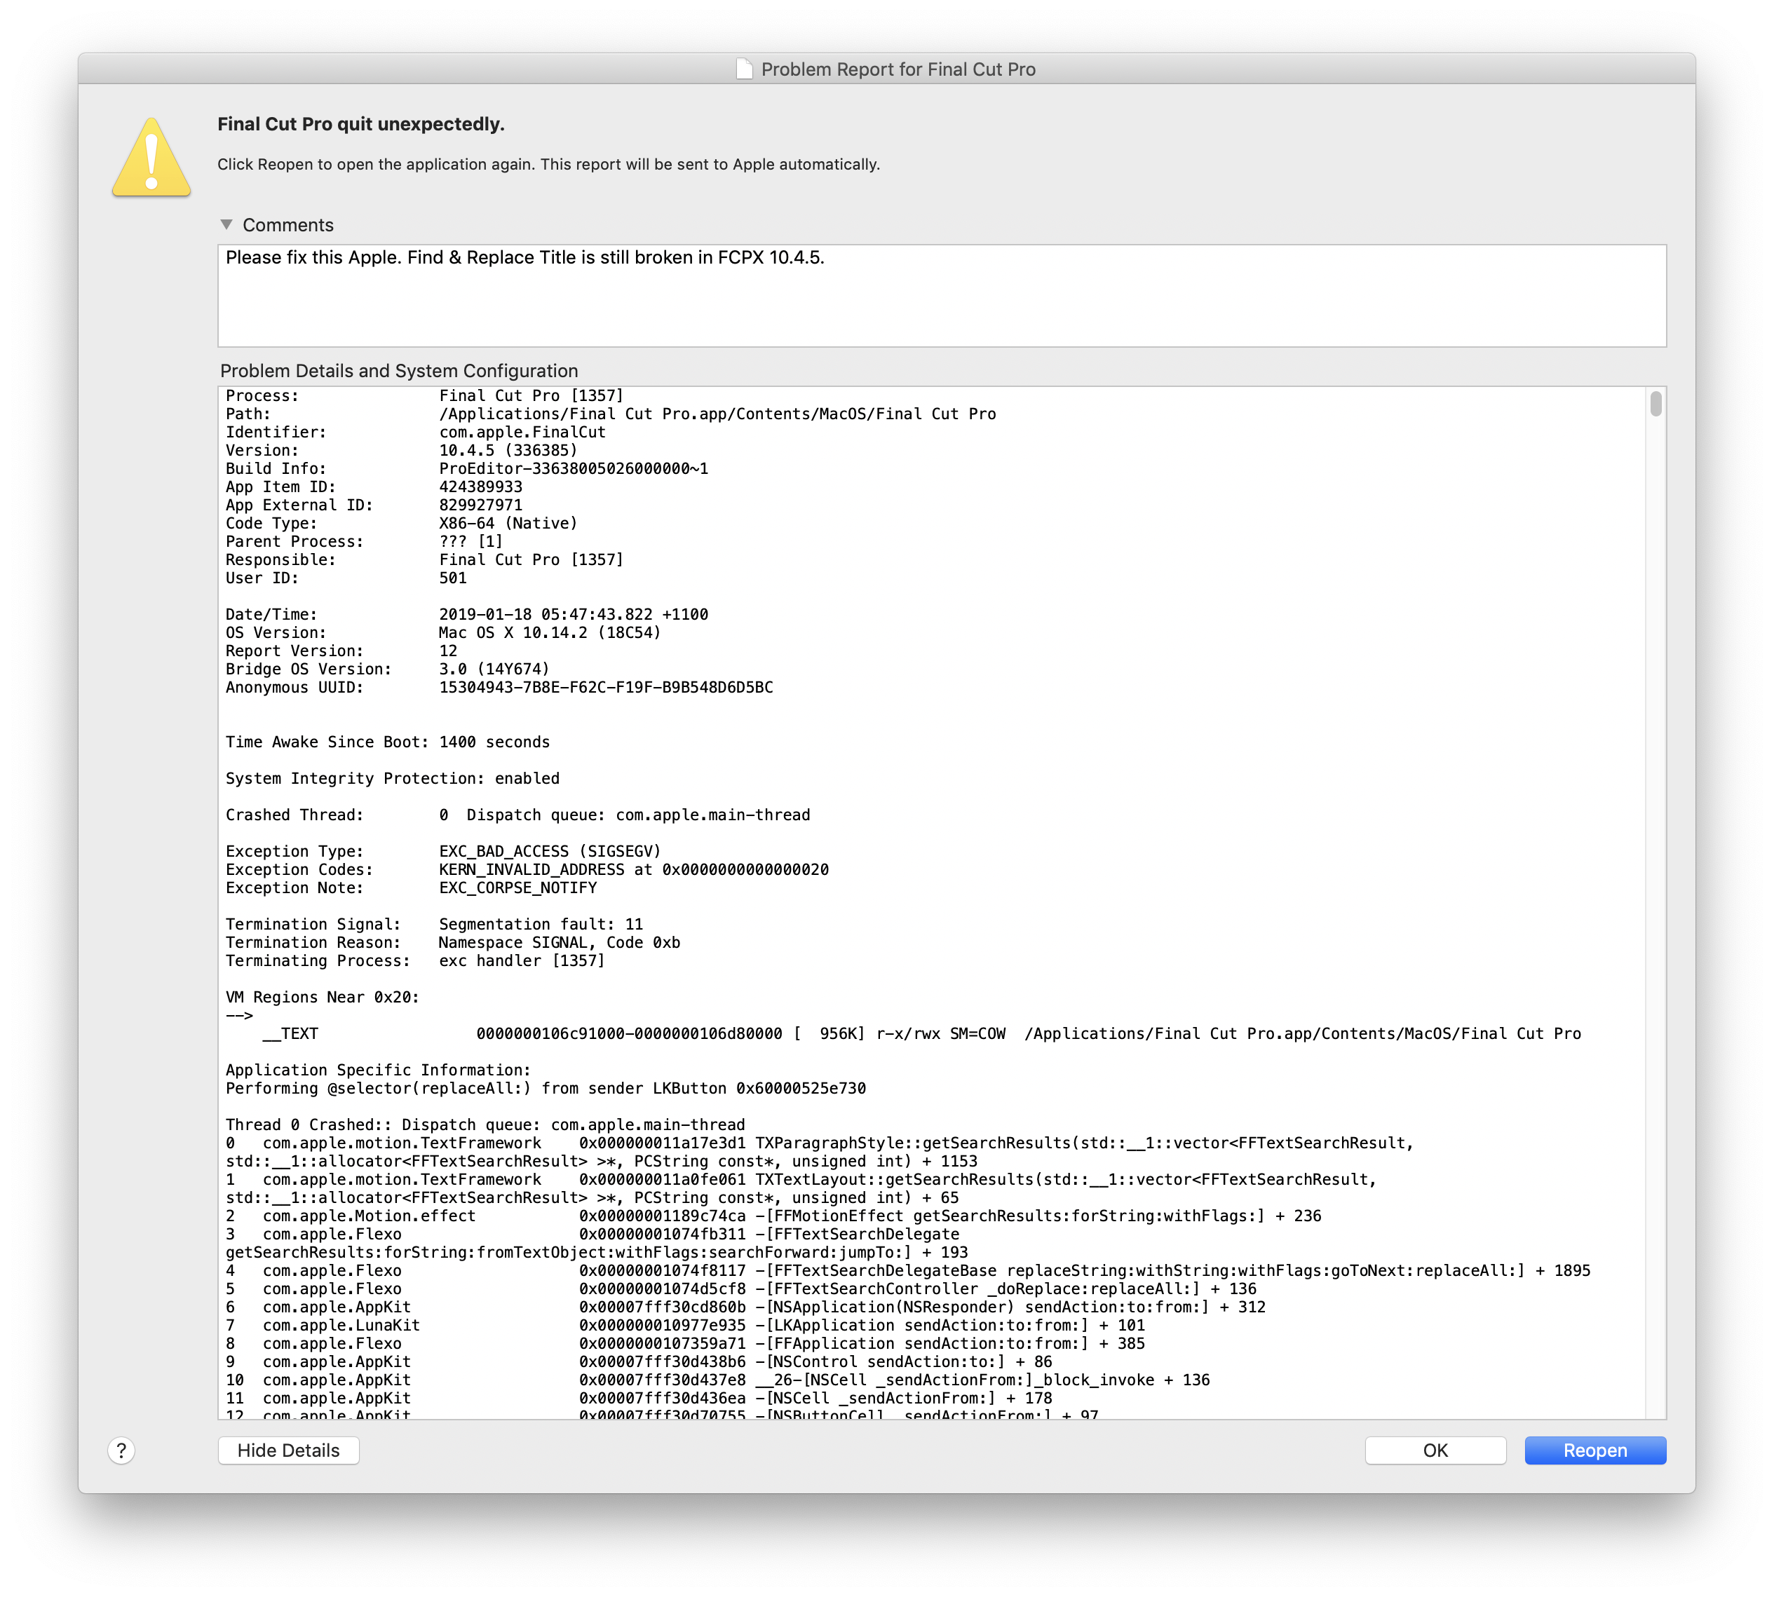Click the 'Build Info:' ProEditor line
The height and width of the screenshot is (1597, 1774).
pos(467,468)
